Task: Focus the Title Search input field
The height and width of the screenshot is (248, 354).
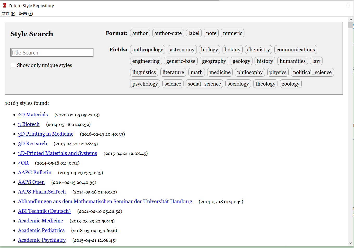Action: point(52,52)
